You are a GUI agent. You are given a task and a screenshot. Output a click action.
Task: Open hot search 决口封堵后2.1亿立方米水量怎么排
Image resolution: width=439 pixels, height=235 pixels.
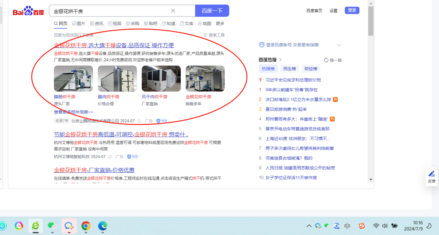(x=298, y=99)
